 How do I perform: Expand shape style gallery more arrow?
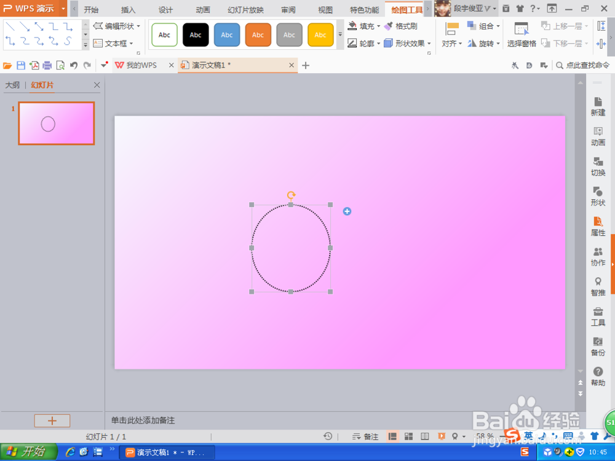(x=340, y=34)
